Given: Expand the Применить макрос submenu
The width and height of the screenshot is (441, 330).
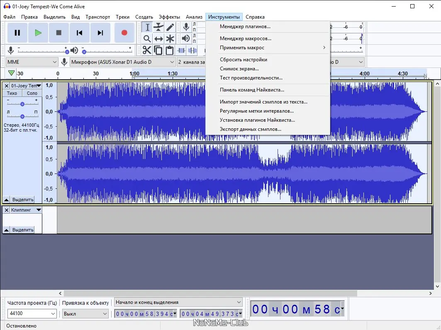Looking at the screenshot, I should coord(268,48).
